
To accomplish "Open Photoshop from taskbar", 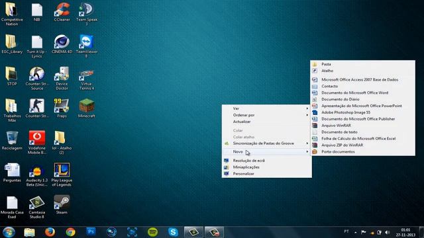I will point(91,232).
